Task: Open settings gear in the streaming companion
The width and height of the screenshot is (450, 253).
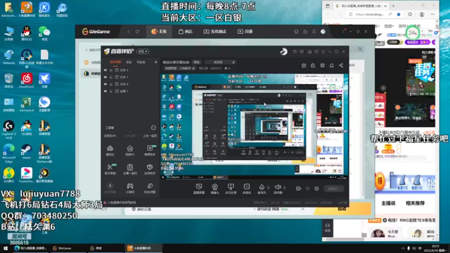Action: click(317, 188)
